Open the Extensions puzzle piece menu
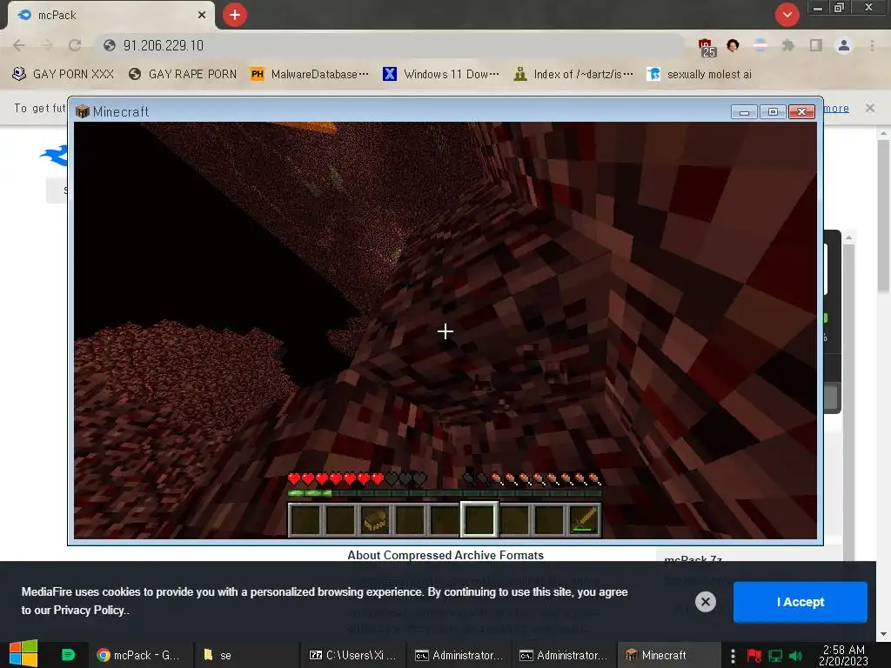This screenshot has height=668, width=891. click(x=787, y=45)
